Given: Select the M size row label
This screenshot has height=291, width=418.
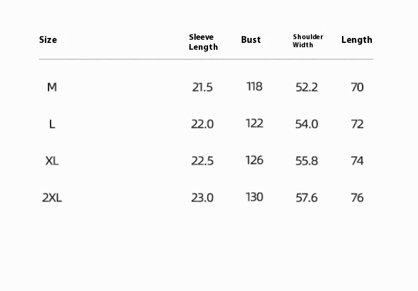Looking at the screenshot, I should (52, 87).
